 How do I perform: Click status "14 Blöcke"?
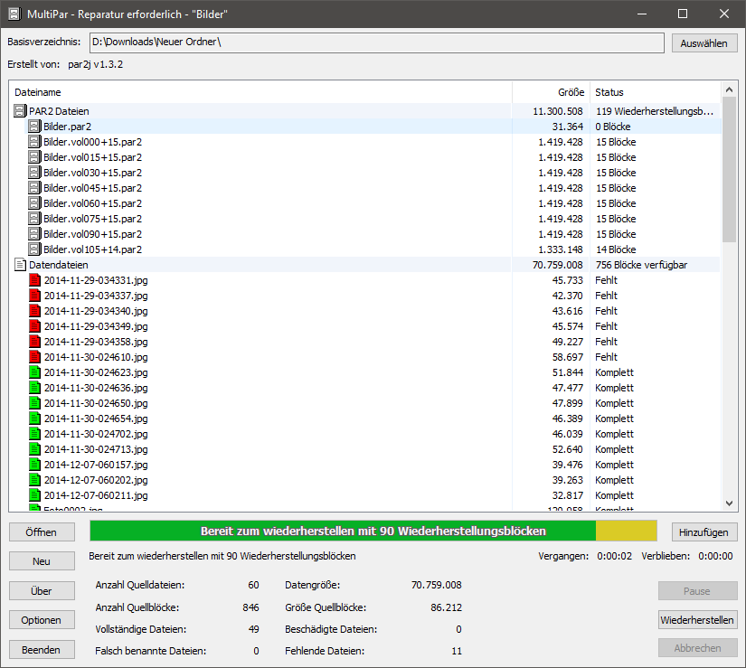[616, 249]
